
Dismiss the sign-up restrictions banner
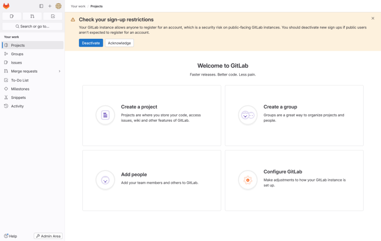point(373,18)
